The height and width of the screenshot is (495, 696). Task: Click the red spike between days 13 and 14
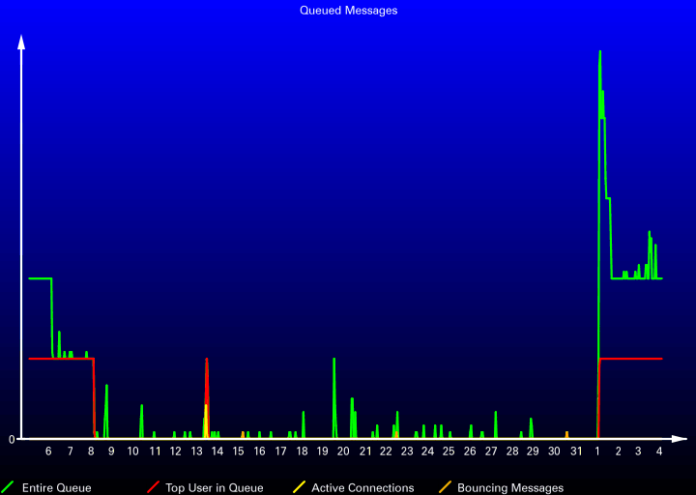[207, 361]
